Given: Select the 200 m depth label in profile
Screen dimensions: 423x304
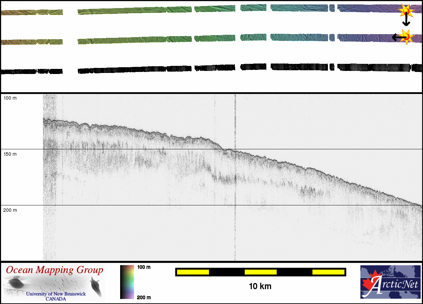Looking at the screenshot, I should (10, 210).
